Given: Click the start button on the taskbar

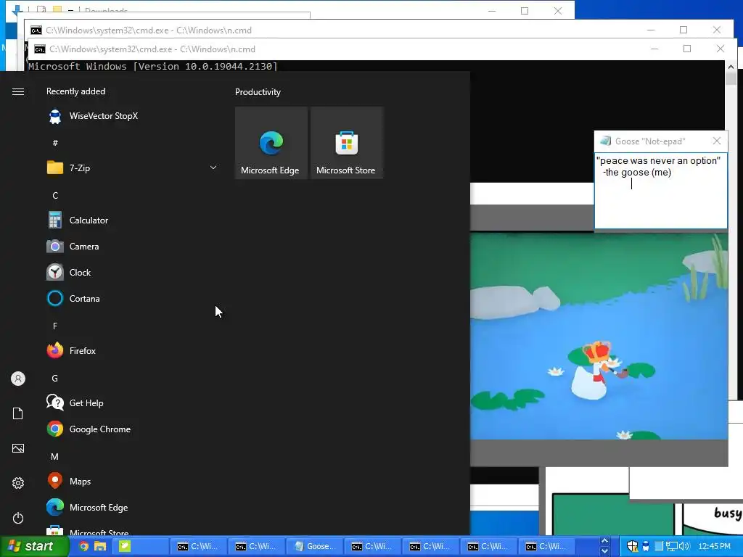Looking at the screenshot, I should tap(33, 546).
